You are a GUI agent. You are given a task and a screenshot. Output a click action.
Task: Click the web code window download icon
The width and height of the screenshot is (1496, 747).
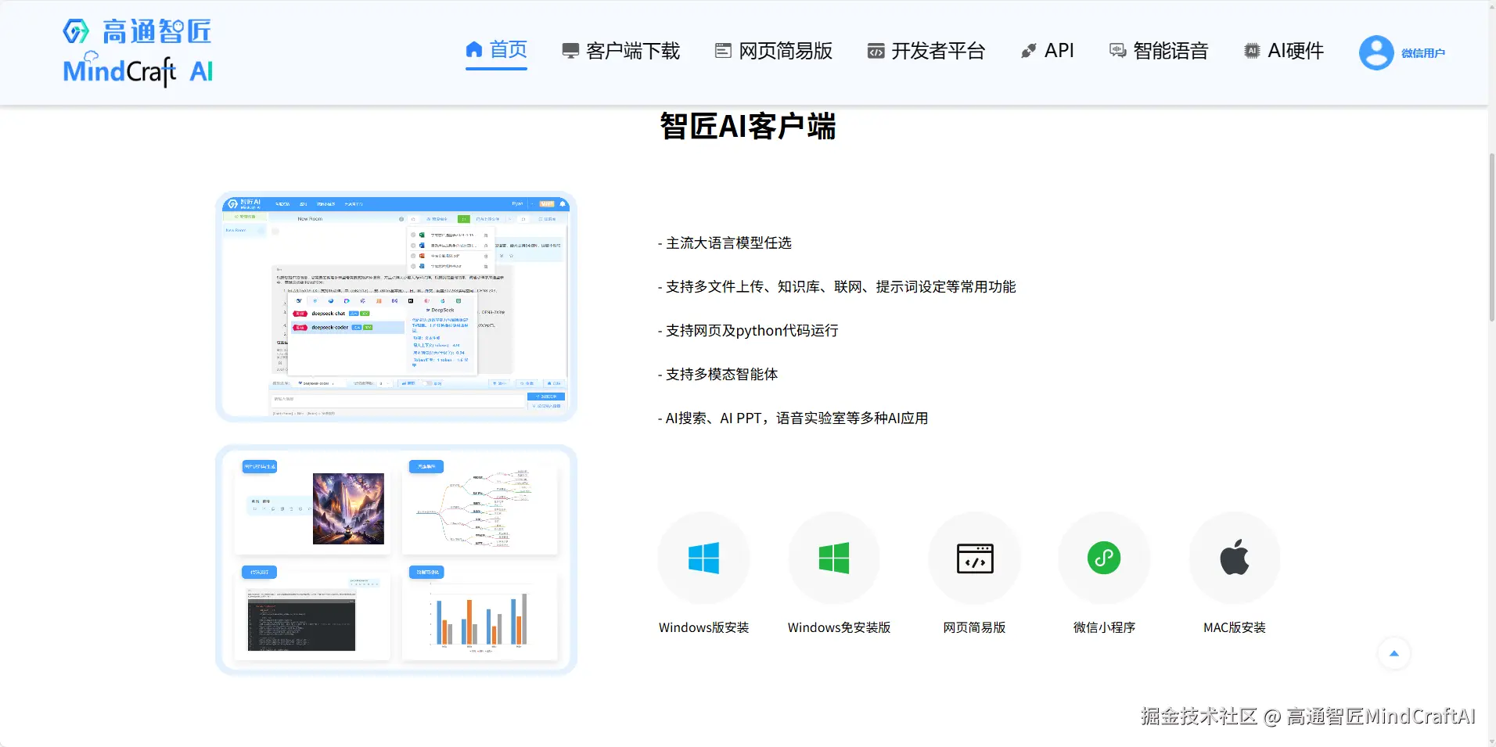(x=975, y=558)
